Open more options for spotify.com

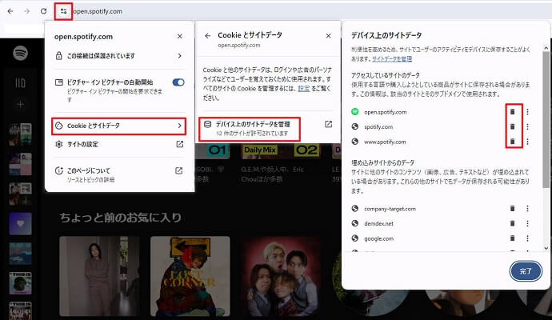(527, 126)
